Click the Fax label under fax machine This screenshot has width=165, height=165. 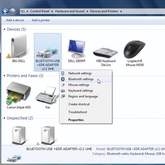coord(48,107)
